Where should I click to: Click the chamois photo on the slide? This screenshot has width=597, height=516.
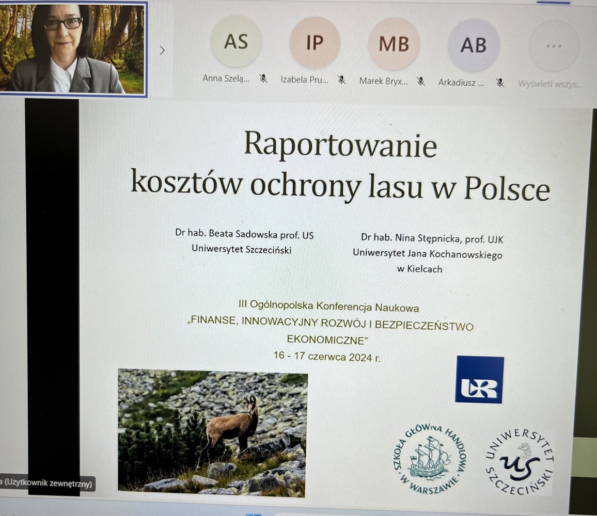pyautogui.click(x=212, y=432)
